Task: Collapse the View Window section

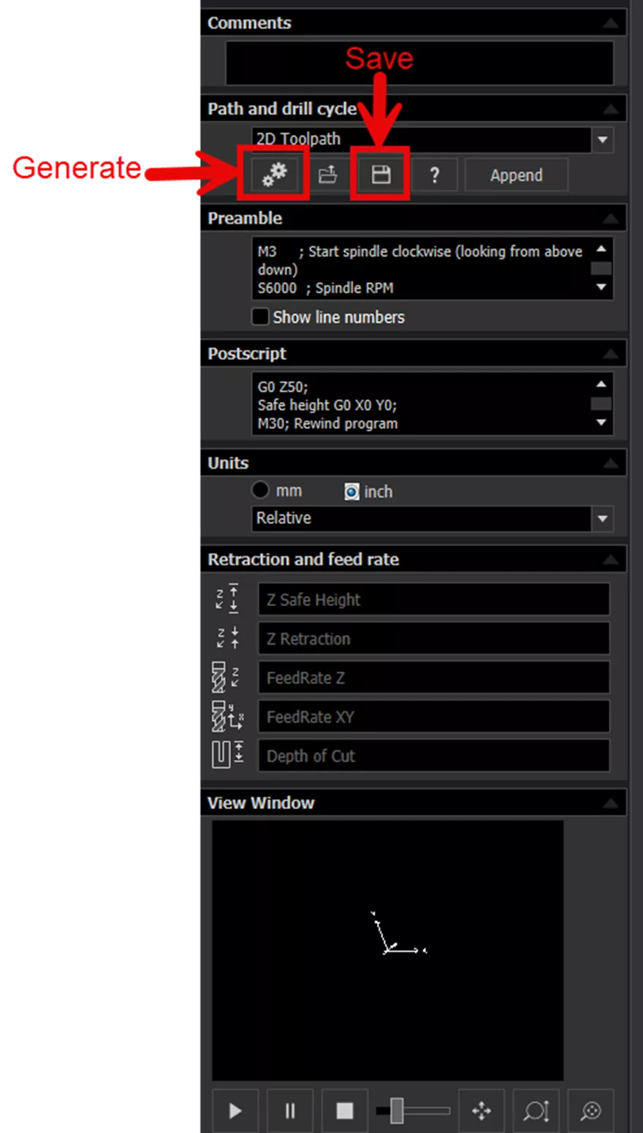Action: (x=611, y=803)
